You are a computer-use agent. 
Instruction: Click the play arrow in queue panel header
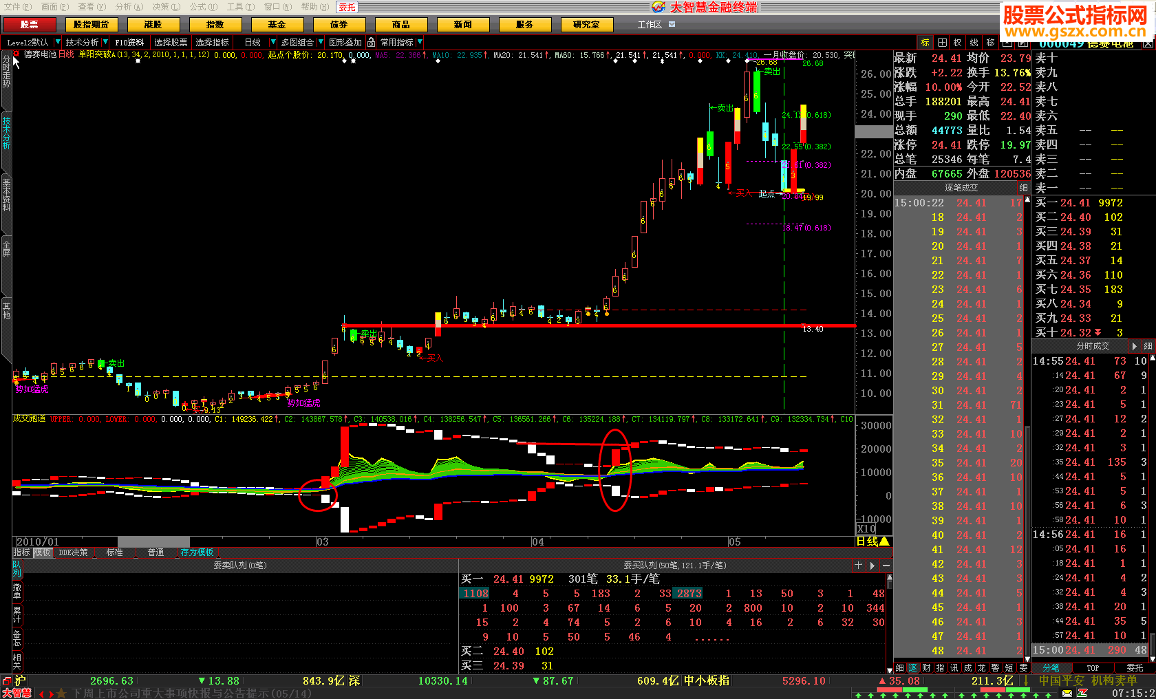pos(873,566)
